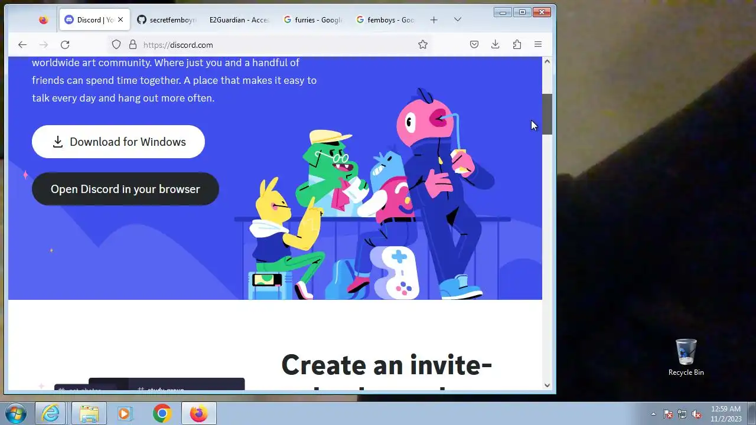Launch Google Chrome from taskbar

coord(162,413)
